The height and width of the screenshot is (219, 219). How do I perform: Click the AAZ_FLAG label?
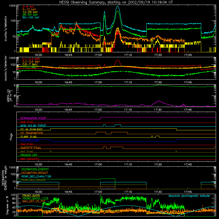(x=27, y=151)
